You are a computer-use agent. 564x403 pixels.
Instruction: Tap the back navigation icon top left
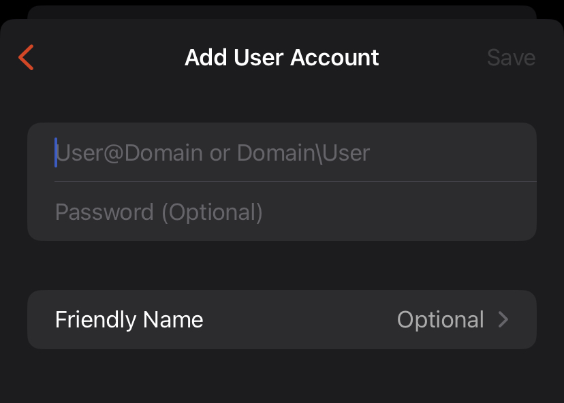pyautogui.click(x=25, y=58)
